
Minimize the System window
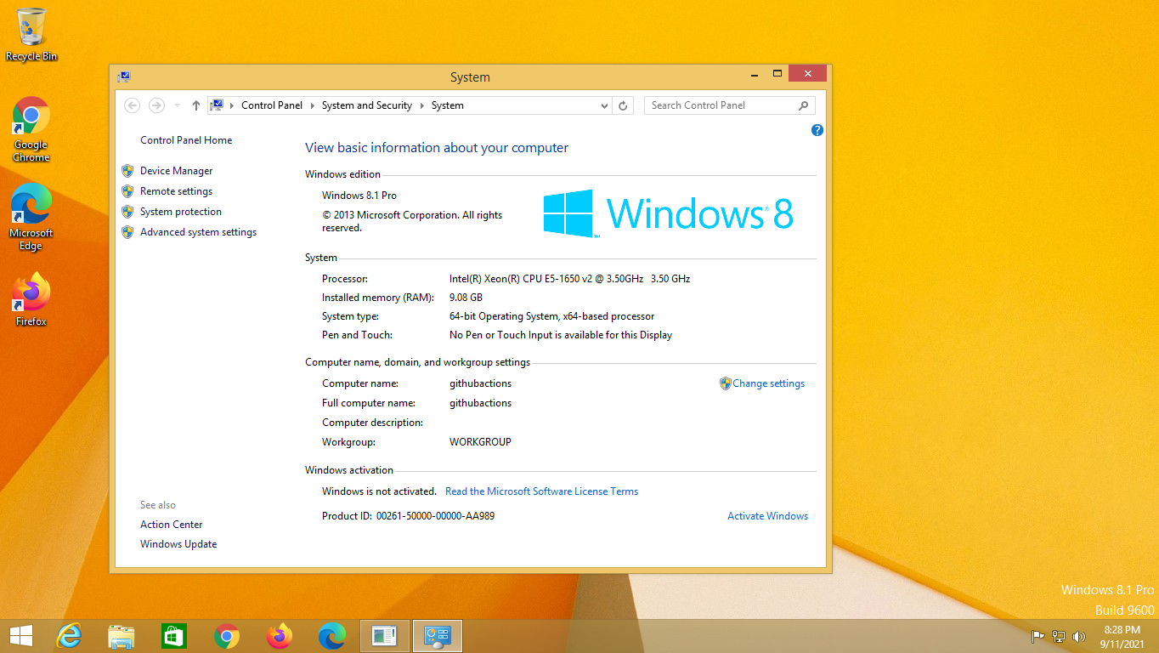755,74
